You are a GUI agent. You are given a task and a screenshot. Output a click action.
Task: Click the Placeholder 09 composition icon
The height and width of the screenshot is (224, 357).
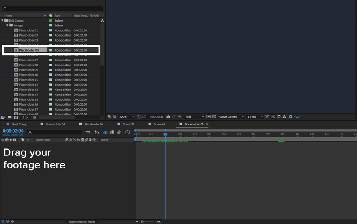(16, 70)
